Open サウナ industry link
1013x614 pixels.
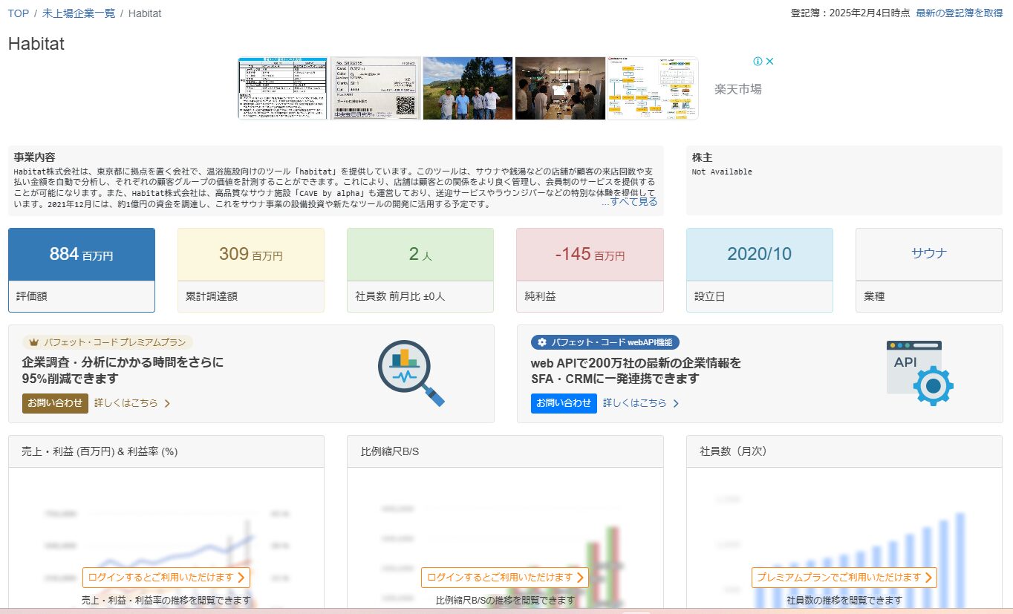[929, 253]
